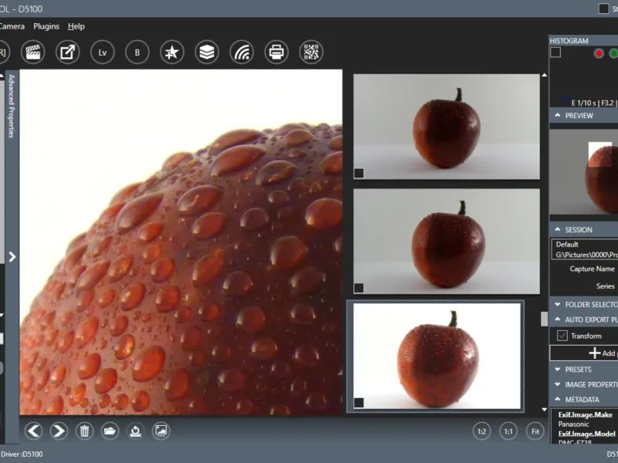
Task: Click the Bulb mode B button
Action: click(x=138, y=52)
